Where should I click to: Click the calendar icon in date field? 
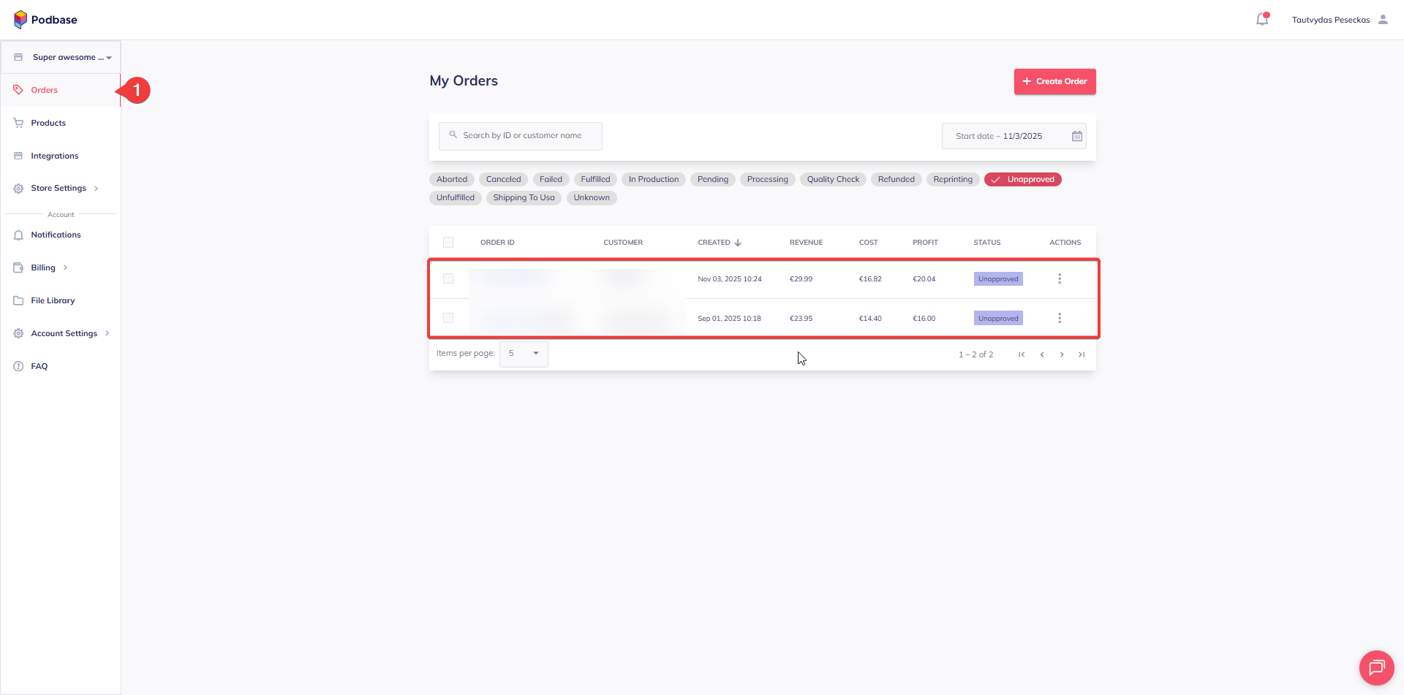tap(1077, 136)
